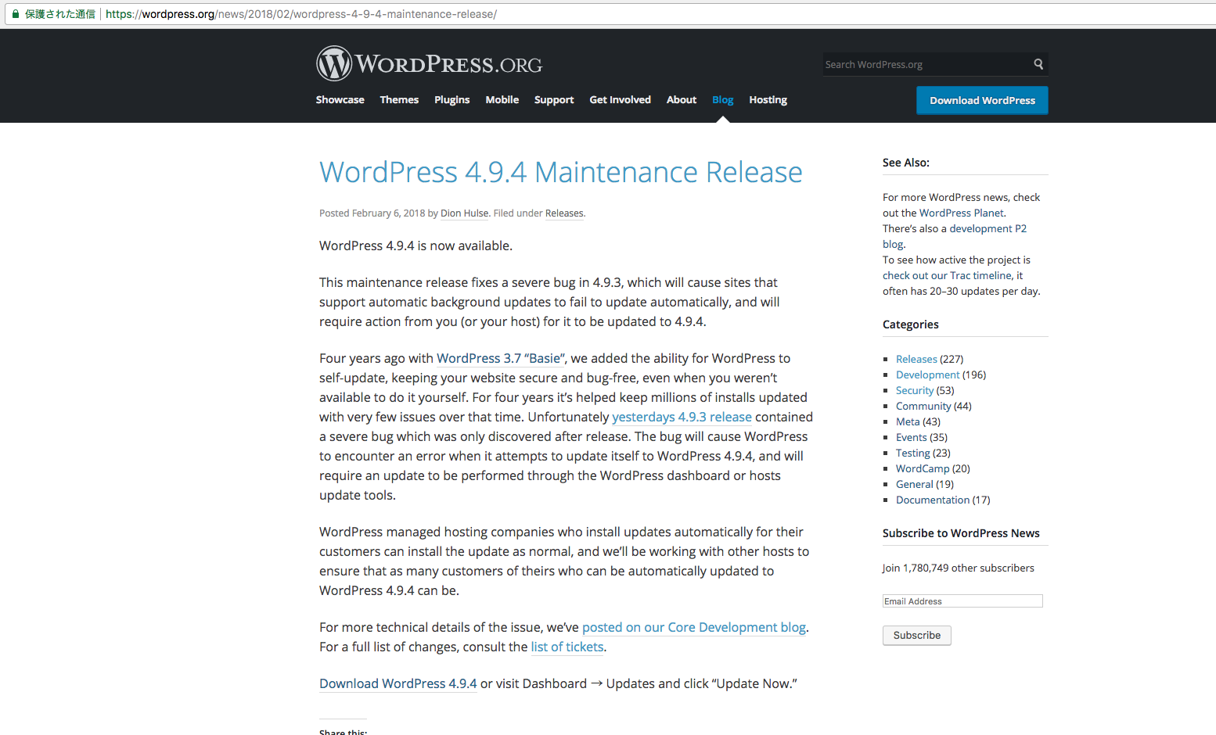
Task: Visit the WordPress Planet link
Action: (962, 213)
